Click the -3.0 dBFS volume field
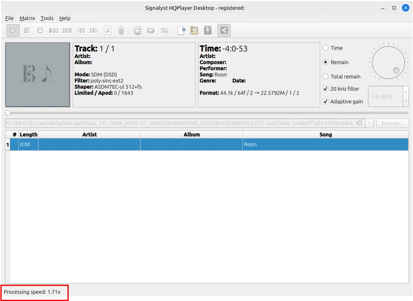The image size is (413, 301). (386, 97)
